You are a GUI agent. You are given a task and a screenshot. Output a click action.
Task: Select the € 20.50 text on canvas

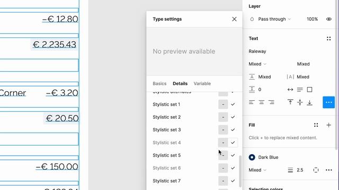pyautogui.click(x=62, y=118)
